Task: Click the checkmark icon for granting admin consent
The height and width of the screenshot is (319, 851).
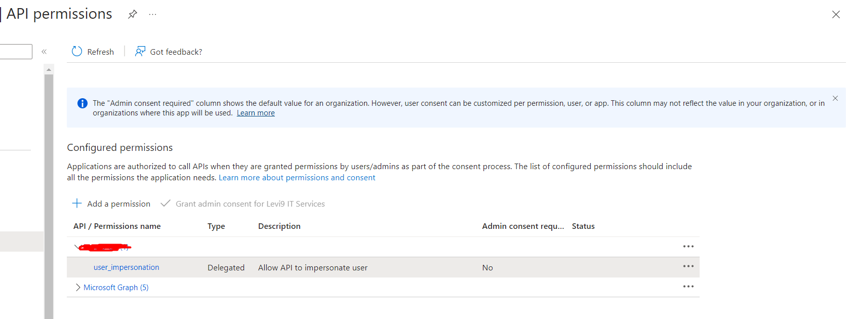Action: 166,203
